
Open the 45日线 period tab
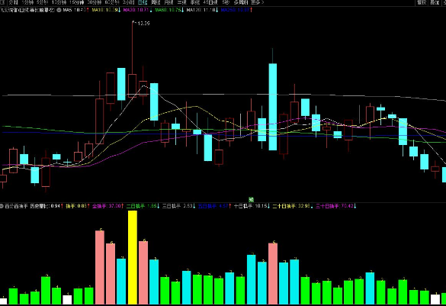click(x=210, y=2)
